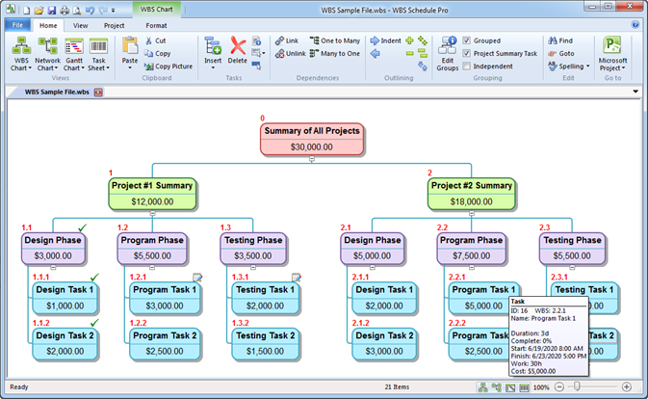This screenshot has height=399, width=648.
Task: Click the Link dependencies button
Action: click(287, 40)
